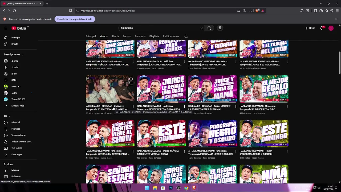
Task: Go to the YouTube home logo
Action: [19, 28]
